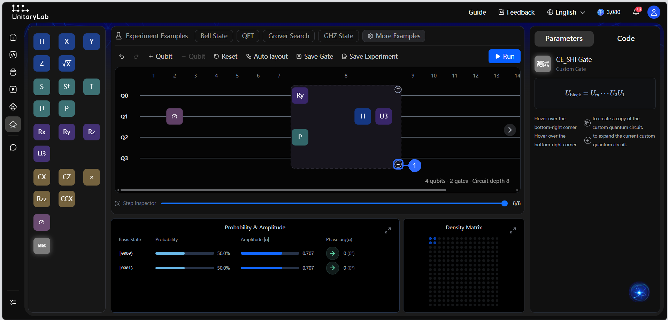Select the U3 gate in the palette
668x320 pixels.
[42, 154]
